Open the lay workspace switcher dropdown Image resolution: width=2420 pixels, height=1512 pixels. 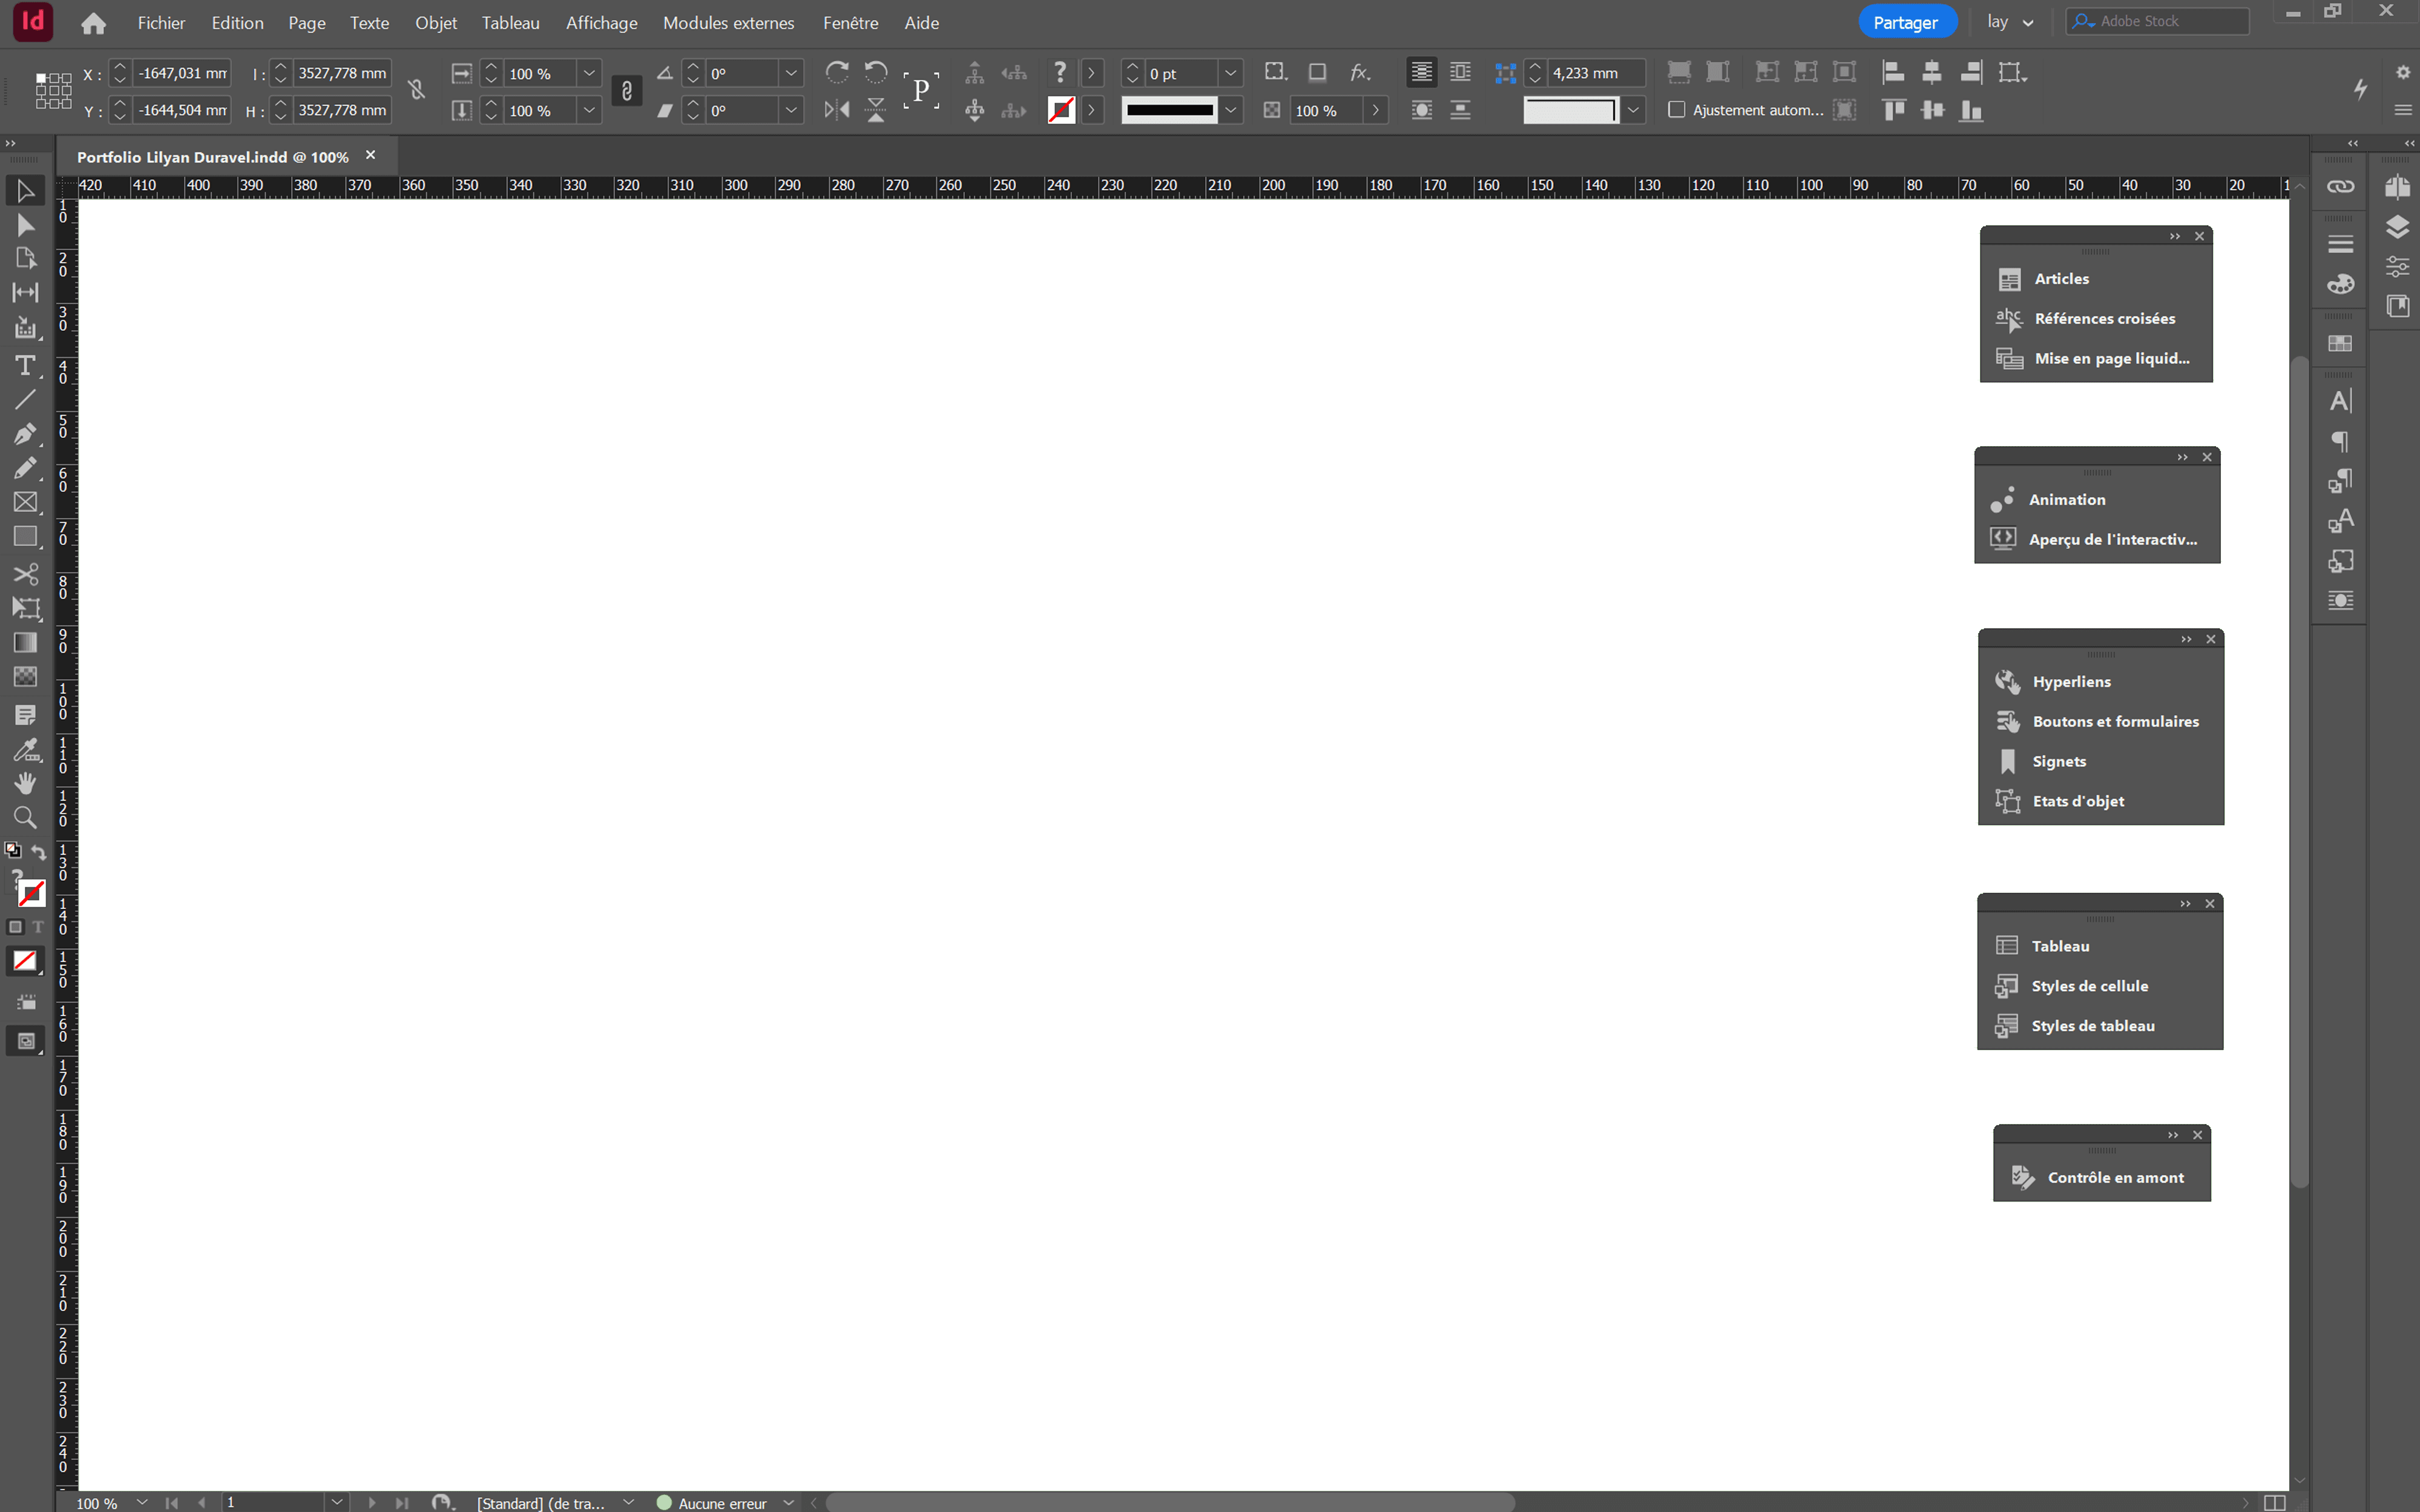click(2011, 22)
